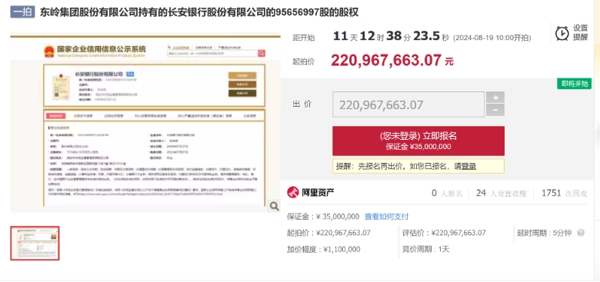
Task: Open the 查看如何支付 link
Action: coord(386,217)
